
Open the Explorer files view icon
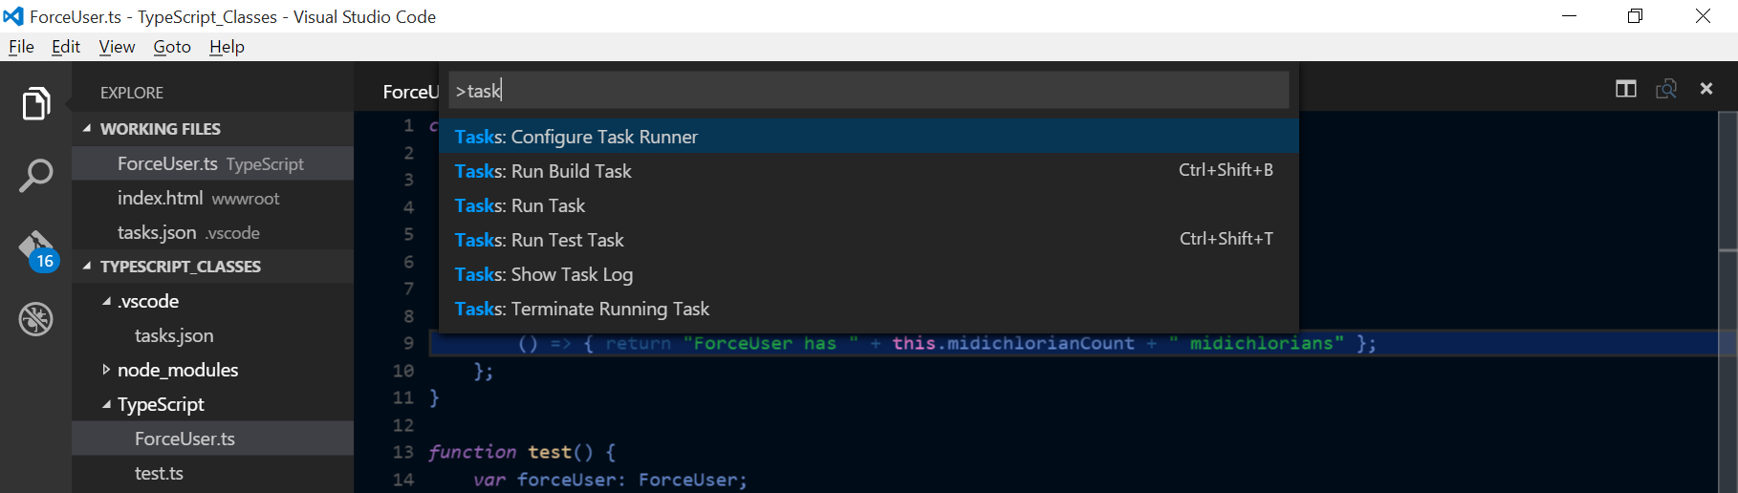(35, 103)
